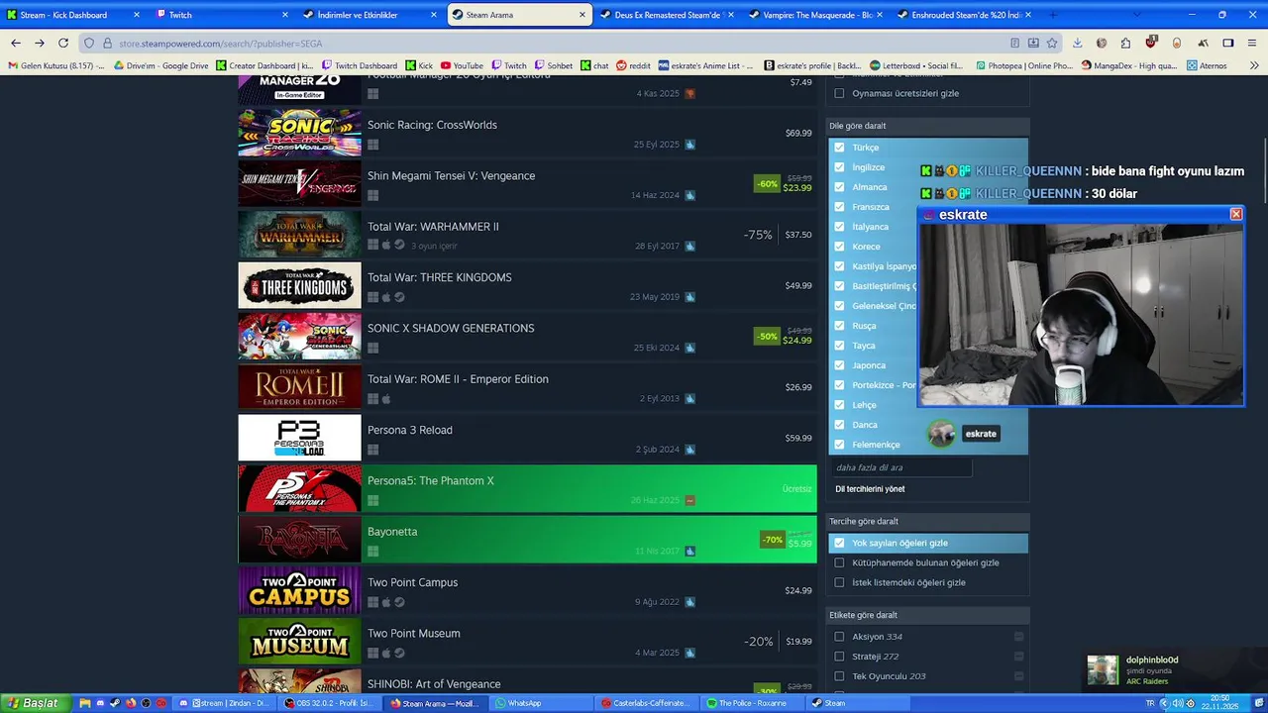Check 'Kütüphanemde bulunan öğeleri gizle'
Image resolution: width=1268 pixels, height=713 pixels.
pos(839,562)
